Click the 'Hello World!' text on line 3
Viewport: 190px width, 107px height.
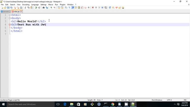click(27, 21)
